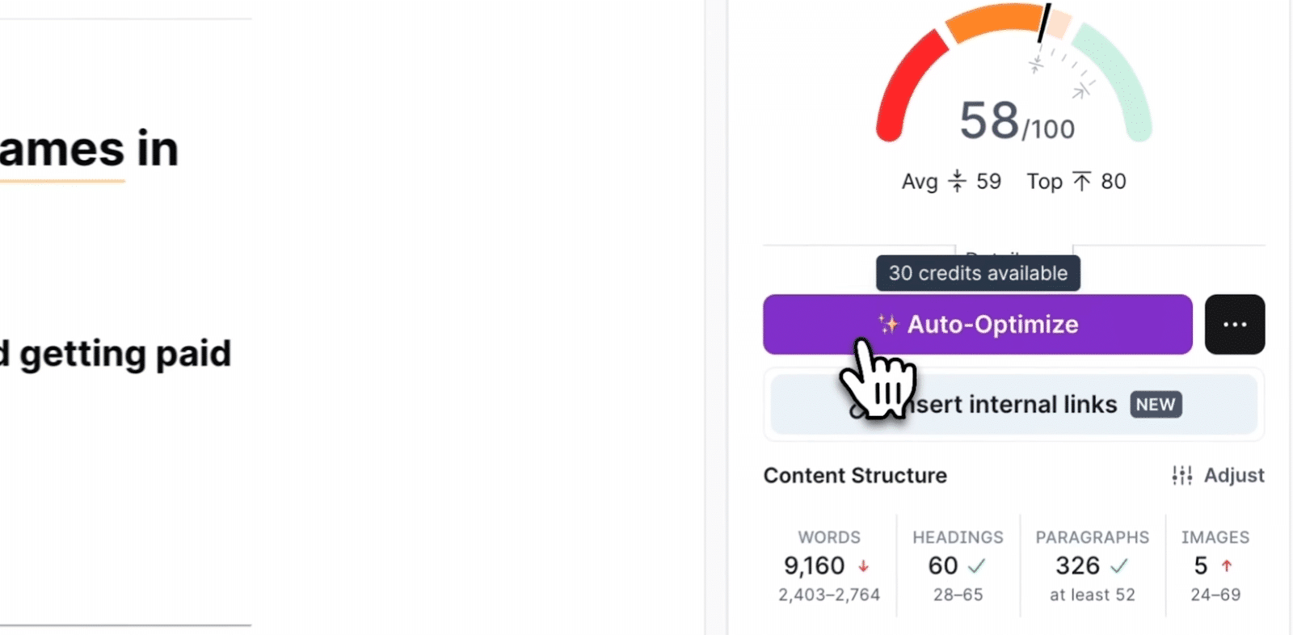Click the black needle on the score gauge
Viewport: 1293px width, 635px height.
(x=1044, y=23)
